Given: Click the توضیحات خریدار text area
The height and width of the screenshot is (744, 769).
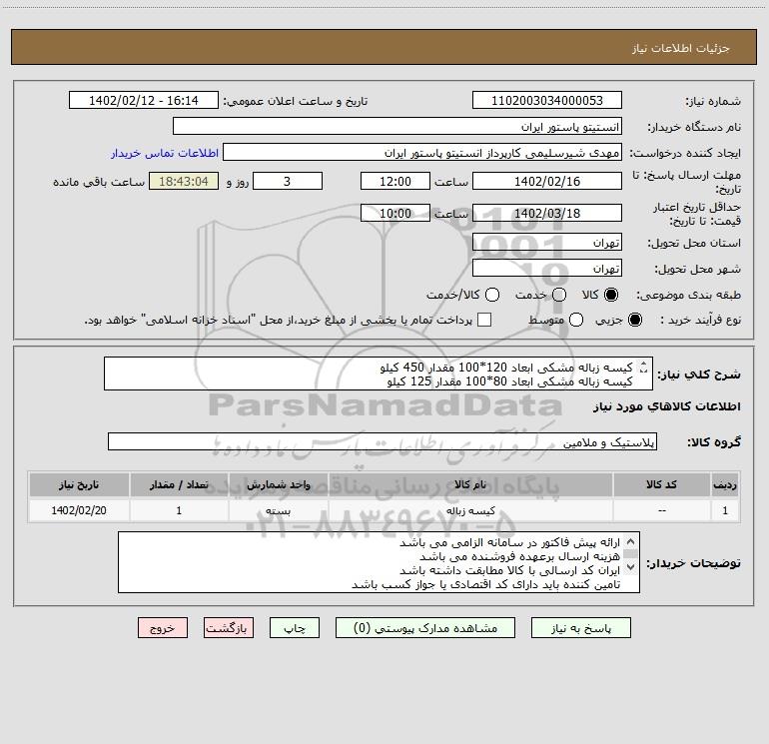Looking at the screenshot, I should (x=379, y=562).
